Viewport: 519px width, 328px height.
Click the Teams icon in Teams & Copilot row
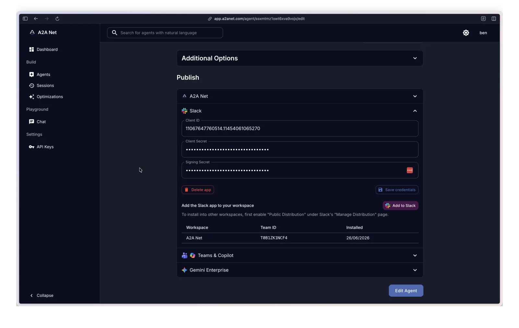[x=185, y=256]
